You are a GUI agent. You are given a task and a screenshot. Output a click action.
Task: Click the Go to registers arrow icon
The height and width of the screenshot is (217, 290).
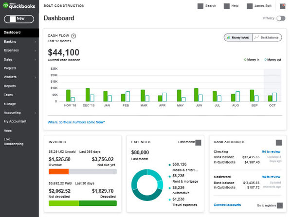[280, 205]
